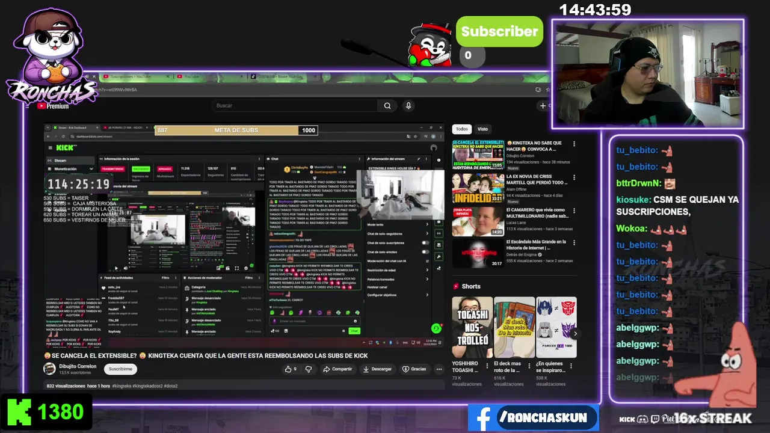Click hamburger menu in Kick dashboard

point(51,147)
